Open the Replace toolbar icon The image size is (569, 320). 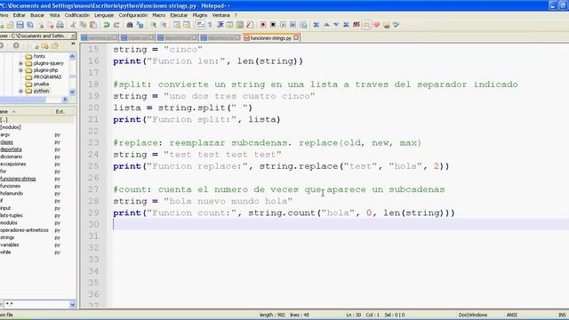140,25
